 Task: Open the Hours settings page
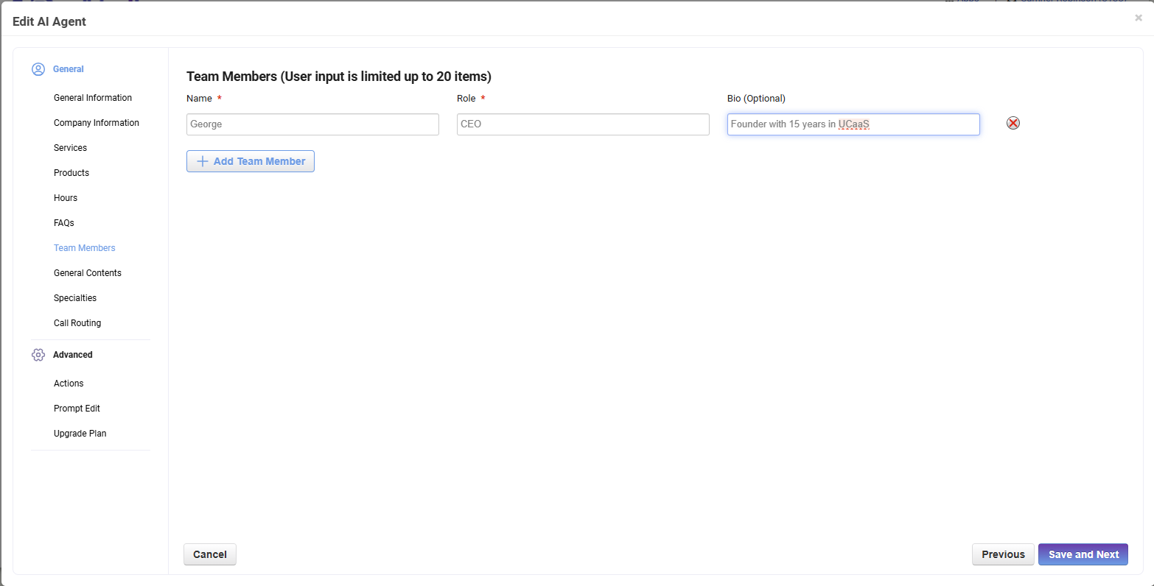click(66, 198)
